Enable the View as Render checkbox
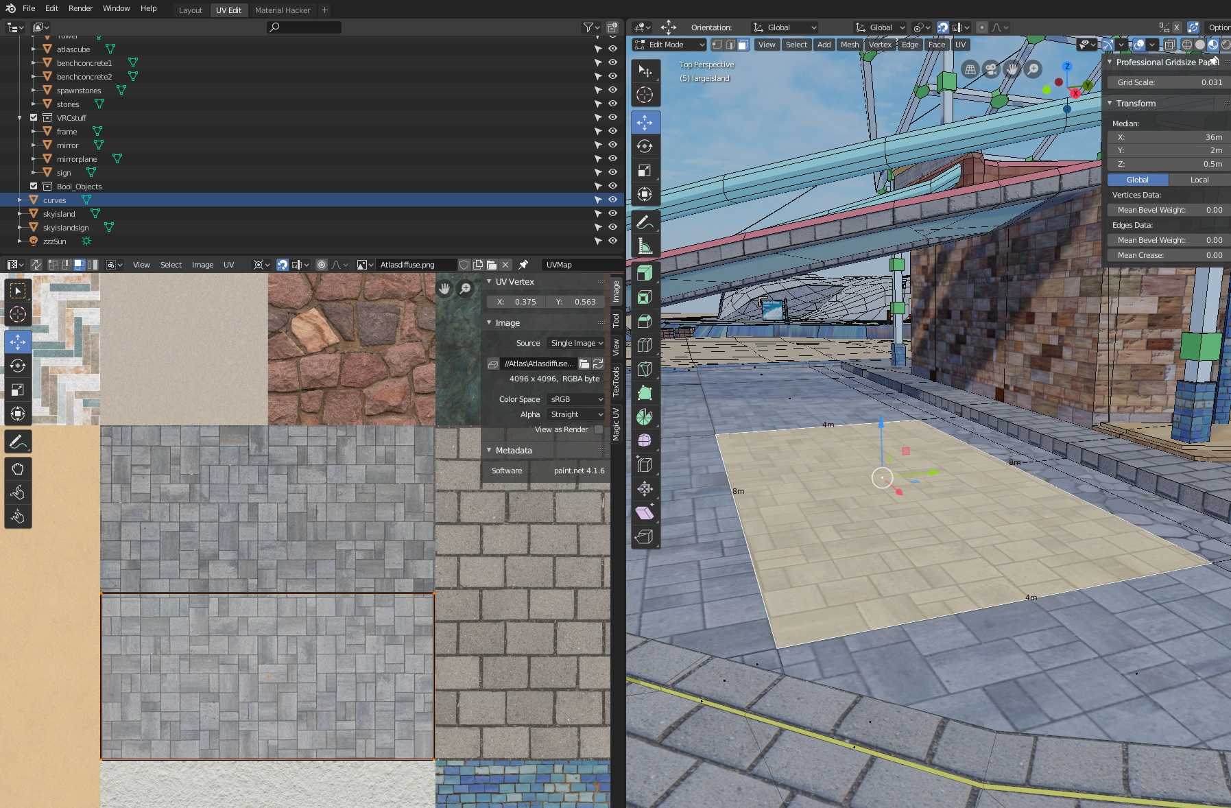Image resolution: width=1231 pixels, height=808 pixels. pos(599,429)
